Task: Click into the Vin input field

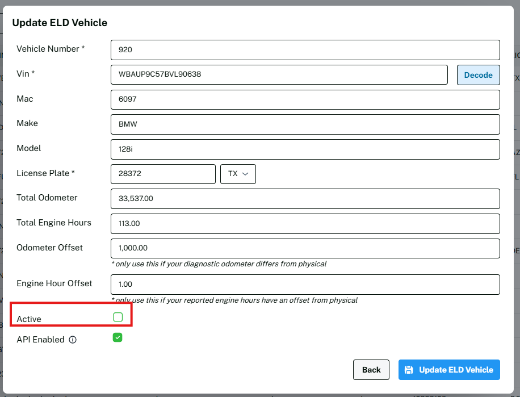Action: tap(279, 74)
